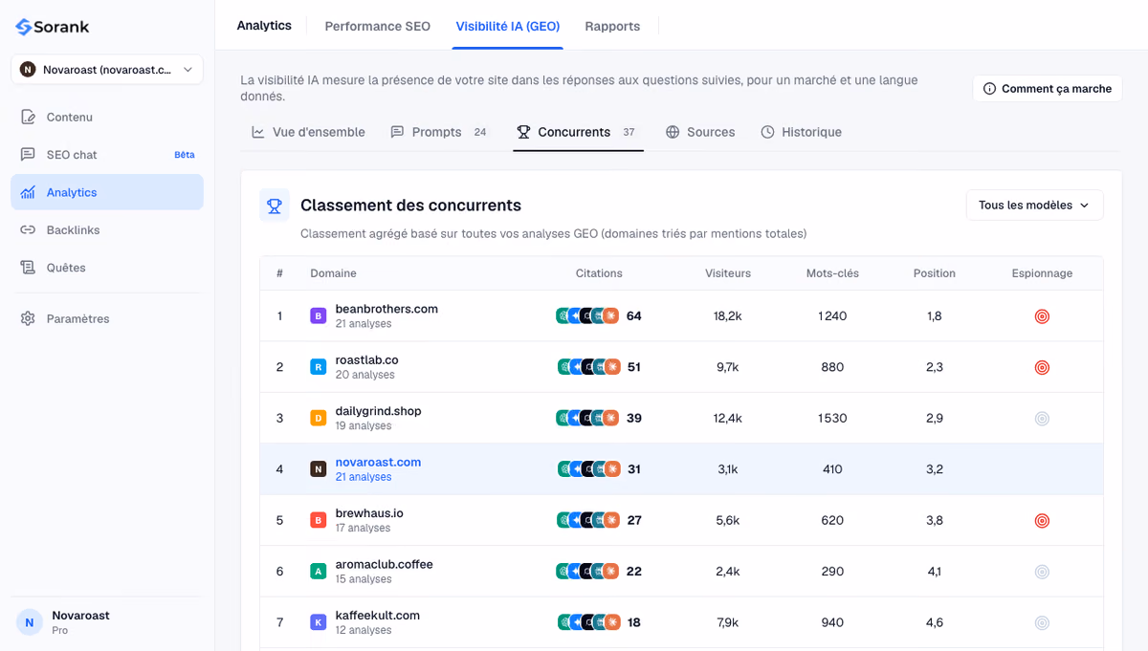Switch to Vue d'ensemble sub-tab
This screenshot has height=651, width=1148.
[x=308, y=132]
